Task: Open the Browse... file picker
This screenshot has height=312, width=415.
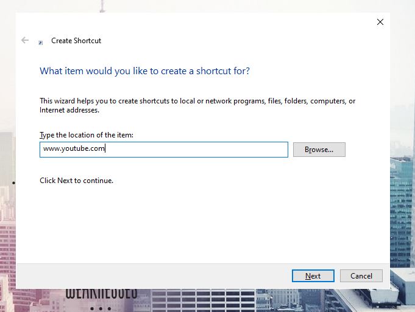Action: (319, 150)
